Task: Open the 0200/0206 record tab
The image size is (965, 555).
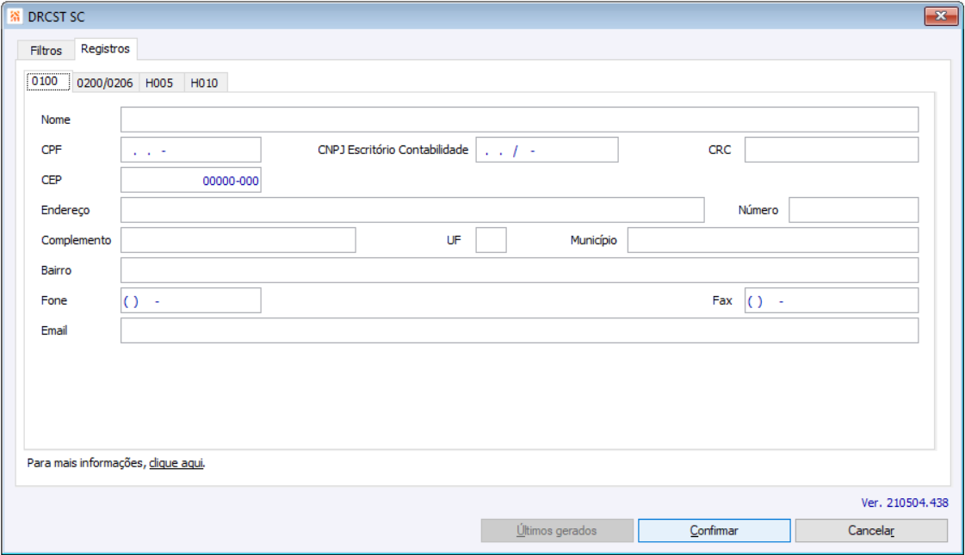Action: pos(105,83)
